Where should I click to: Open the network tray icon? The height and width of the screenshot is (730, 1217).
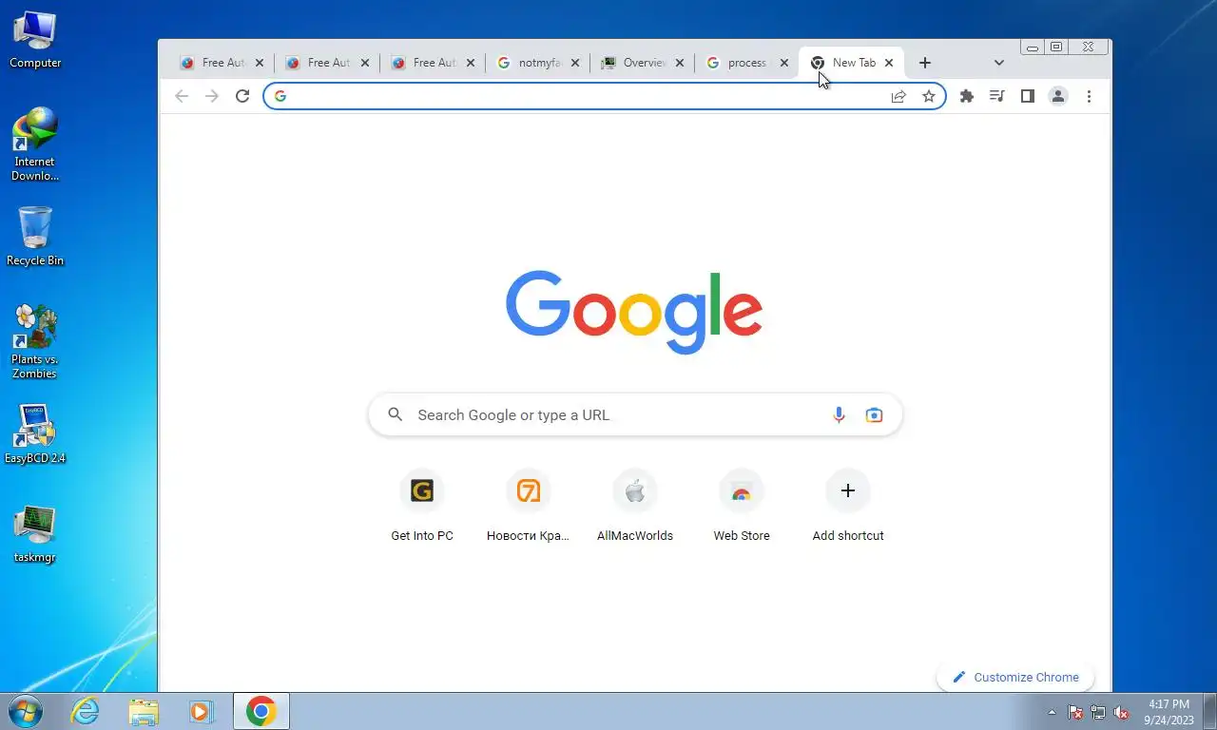point(1098,712)
